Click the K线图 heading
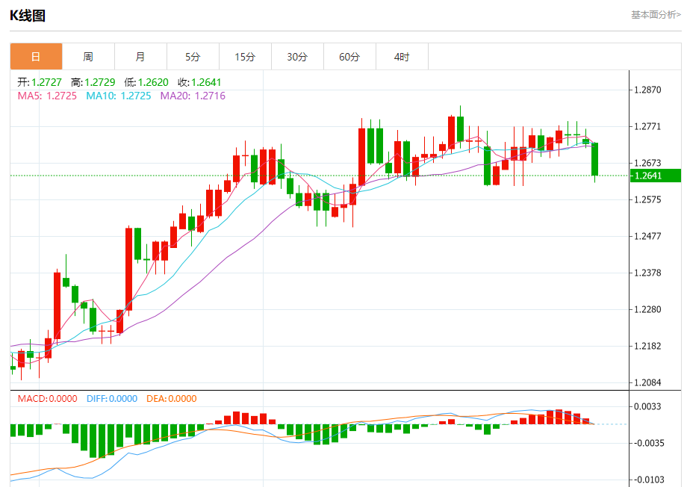The image size is (687, 487). tap(28, 16)
